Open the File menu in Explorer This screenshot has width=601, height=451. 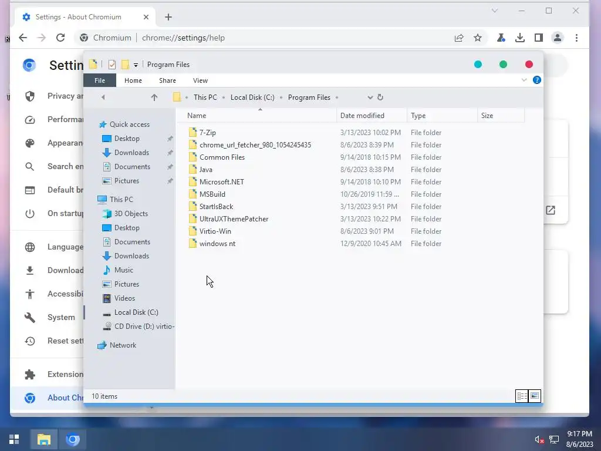click(100, 80)
